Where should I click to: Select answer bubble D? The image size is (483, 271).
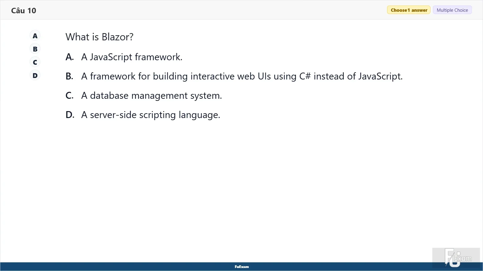35,76
